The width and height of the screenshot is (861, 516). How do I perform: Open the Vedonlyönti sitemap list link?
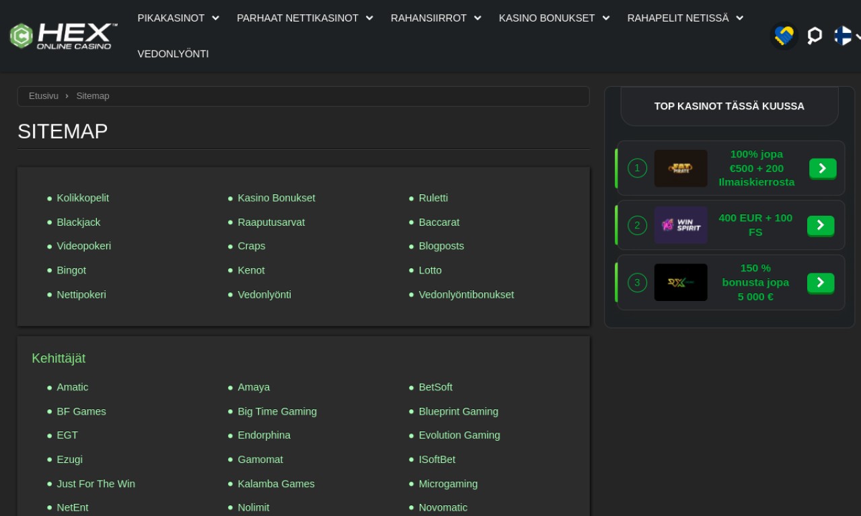click(x=264, y=294)
